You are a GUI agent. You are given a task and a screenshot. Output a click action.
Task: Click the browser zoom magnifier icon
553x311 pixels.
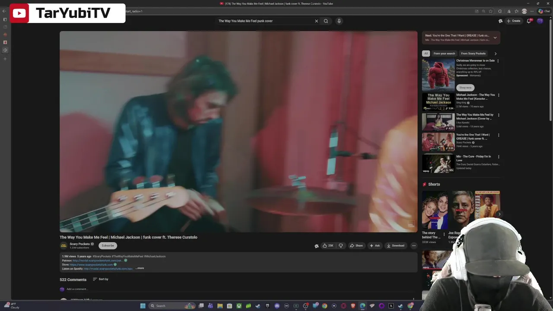coord(483,11)
